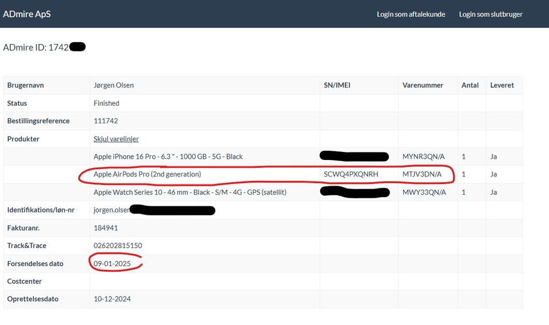Select tracking number 026202815150
Image resolution: width=549 pixels, height=325 pixels.
[x=118, y=246]
